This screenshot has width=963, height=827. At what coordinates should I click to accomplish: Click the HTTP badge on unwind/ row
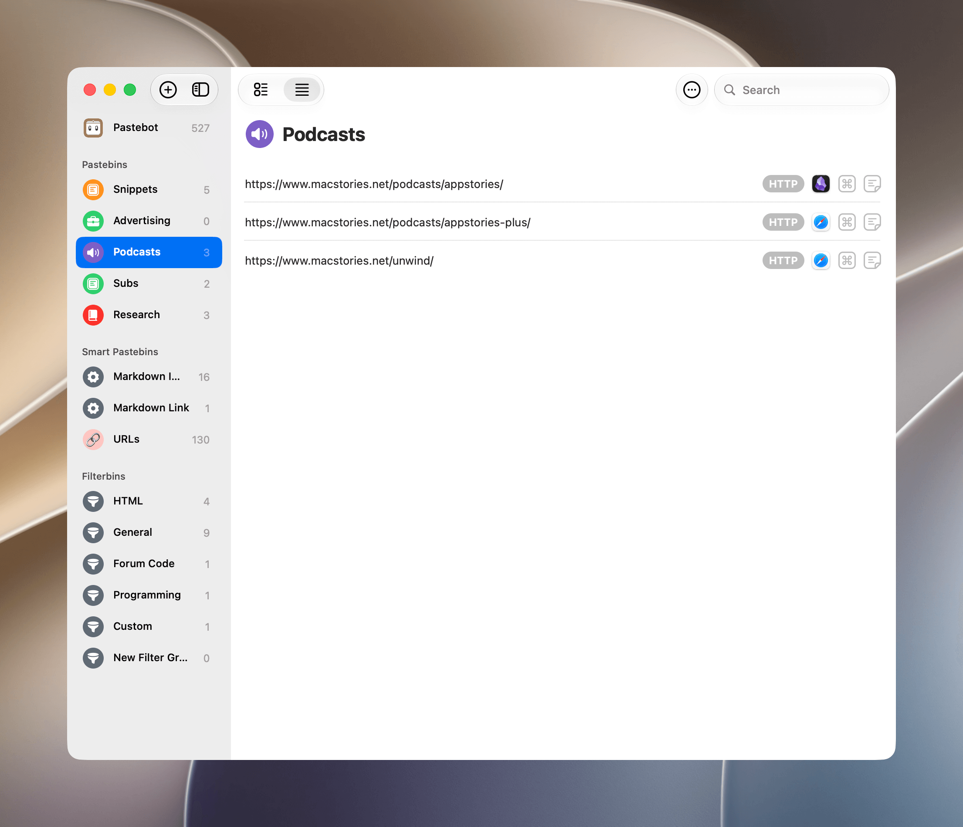(x=783, y=260)
